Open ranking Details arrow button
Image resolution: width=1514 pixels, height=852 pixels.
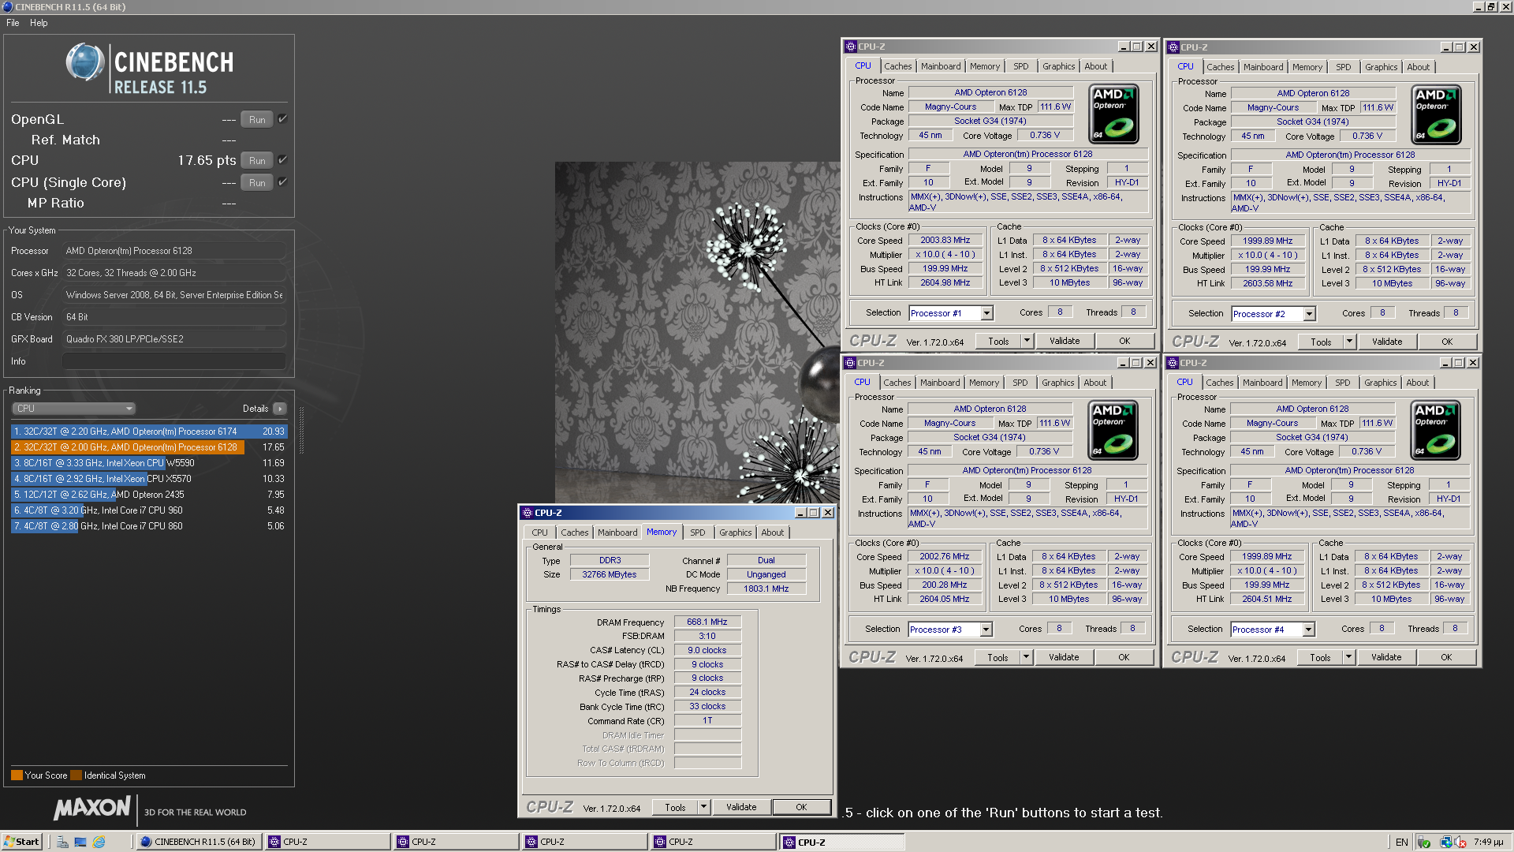pos(280,409)
